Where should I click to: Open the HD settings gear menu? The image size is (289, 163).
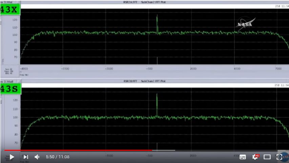[x=255, y=157]
